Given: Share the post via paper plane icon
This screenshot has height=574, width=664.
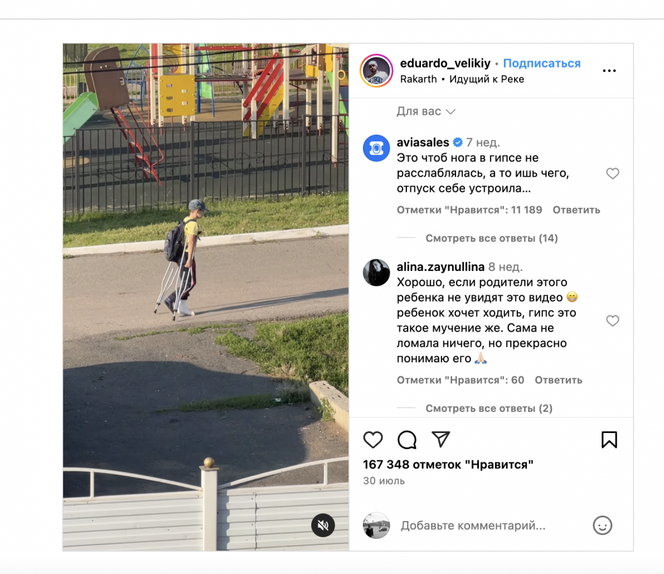Looking at the screenshot, I should pos(440,439).
